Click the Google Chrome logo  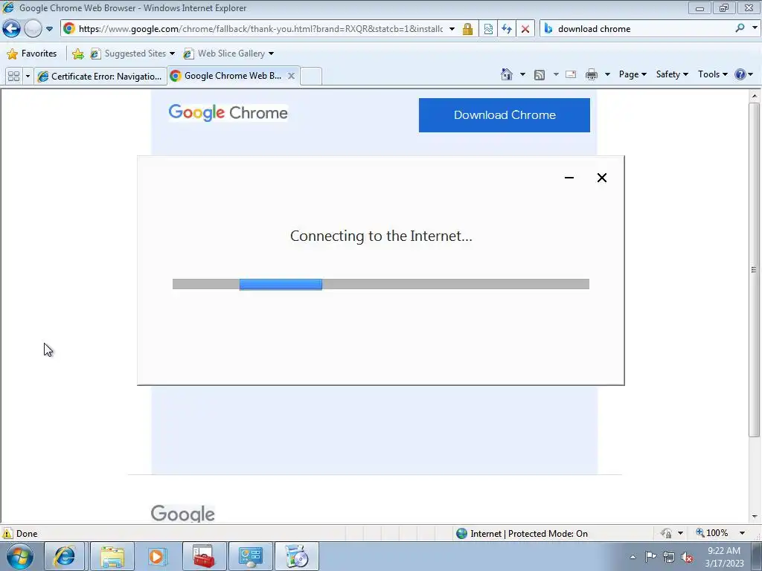tap(228, 113)
